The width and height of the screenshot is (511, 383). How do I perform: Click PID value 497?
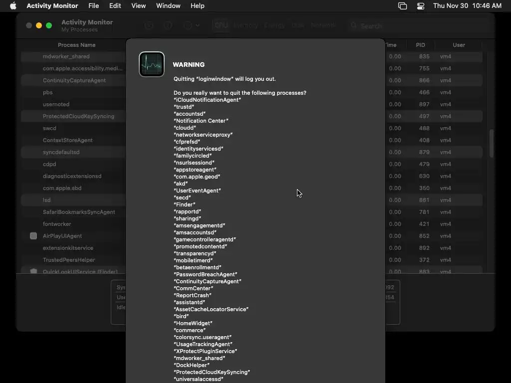pyautogui.click(x=424, y=116)
